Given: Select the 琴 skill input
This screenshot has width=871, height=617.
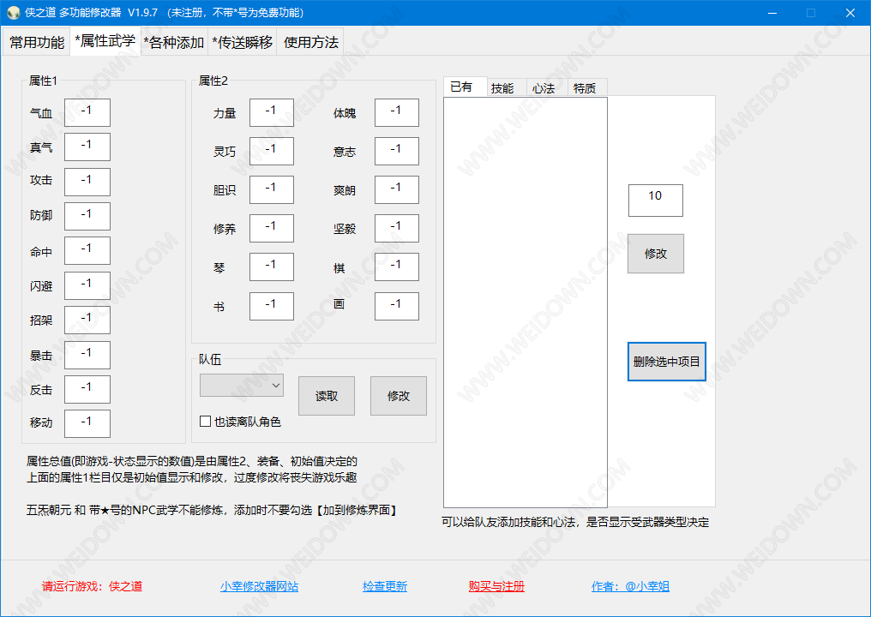Looking at the screenshot, I should tap(272, 267).
